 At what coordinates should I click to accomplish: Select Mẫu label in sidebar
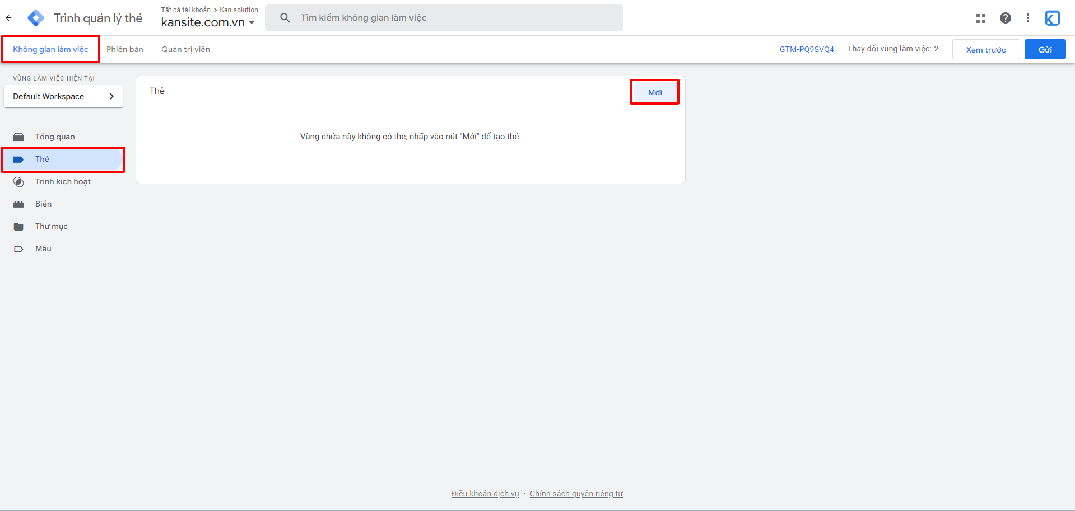tap(43, 249)
